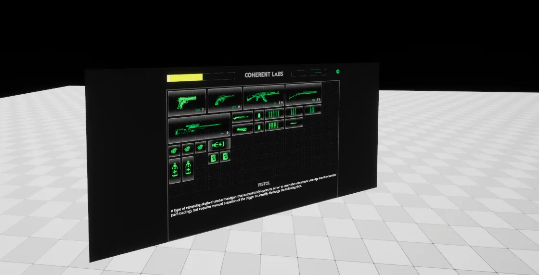Click the outlined panel right of the title
Image resolution: width=539 pixels, height=275 pixels.
(x=309, y=73)
